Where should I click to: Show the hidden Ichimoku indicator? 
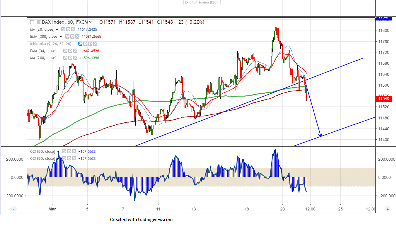click(x=80, y=44)
